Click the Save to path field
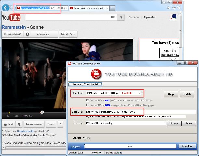The image size is (199, 156). (x=126, y=123)
